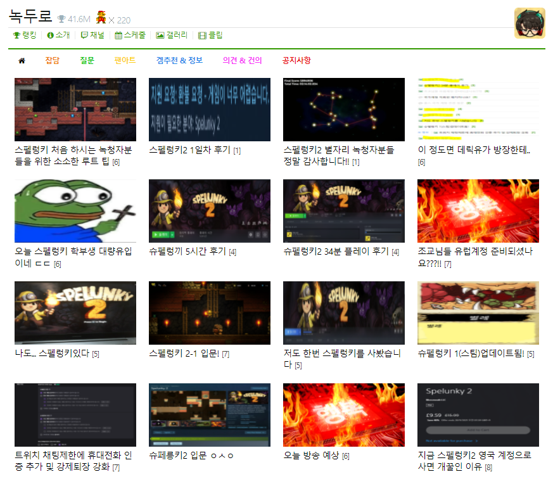Click the 소개 info icon

pos(51,35)
